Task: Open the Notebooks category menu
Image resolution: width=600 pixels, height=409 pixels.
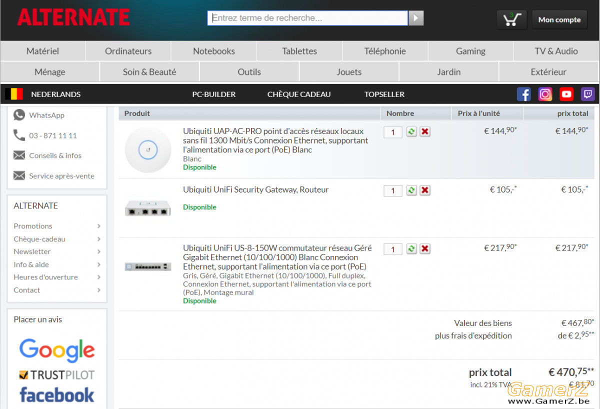Action: point(214,51)
